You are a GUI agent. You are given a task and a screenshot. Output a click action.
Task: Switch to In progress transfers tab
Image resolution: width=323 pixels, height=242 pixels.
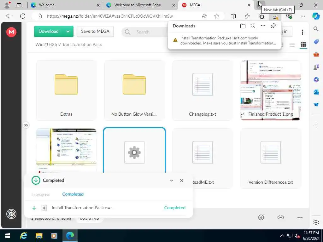pos(41,194)
